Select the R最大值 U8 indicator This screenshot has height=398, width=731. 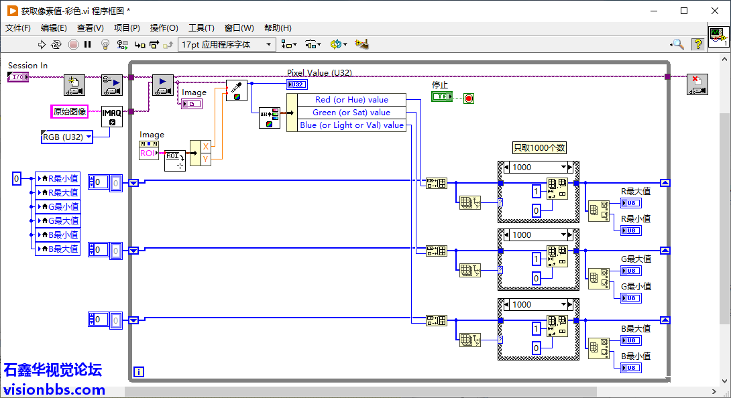coord(631,203)
